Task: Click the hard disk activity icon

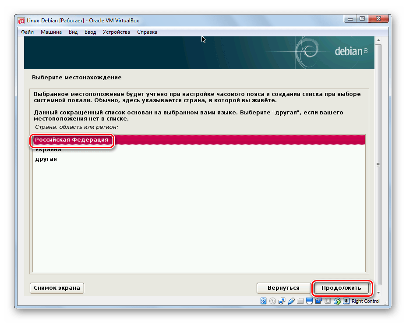Action: click(x=264, y=301)
